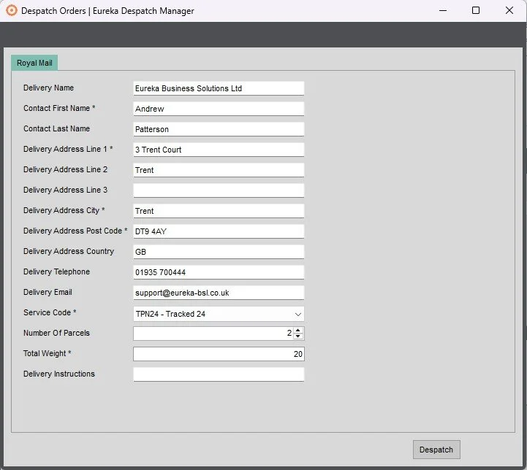The height and width of the screenshot is (470, 527).
Task: Click the Total Weight field
Action: point(219,354)
